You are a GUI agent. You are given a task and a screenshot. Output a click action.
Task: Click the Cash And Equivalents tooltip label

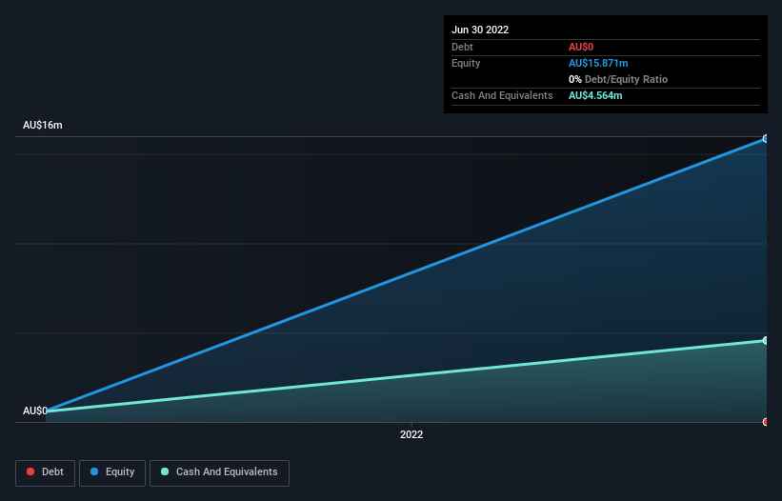click(502, 95)
